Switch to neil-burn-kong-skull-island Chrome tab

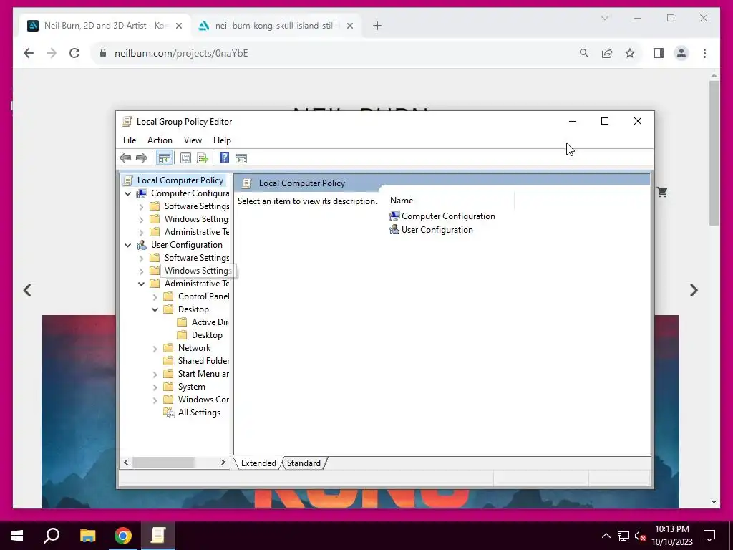tap(276, 26)
